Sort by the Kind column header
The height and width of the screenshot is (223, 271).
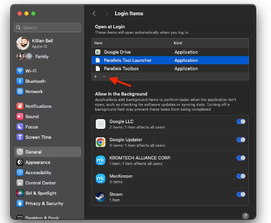[178, 43]
